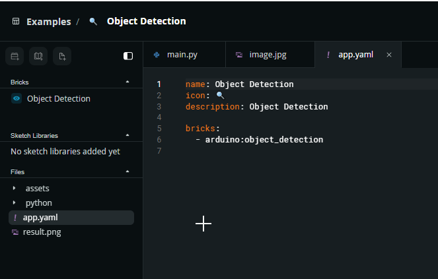The image size is (438, 279).
Task: Click the YAML icon on app.yaml tab
Action: (x=328, y=55)
